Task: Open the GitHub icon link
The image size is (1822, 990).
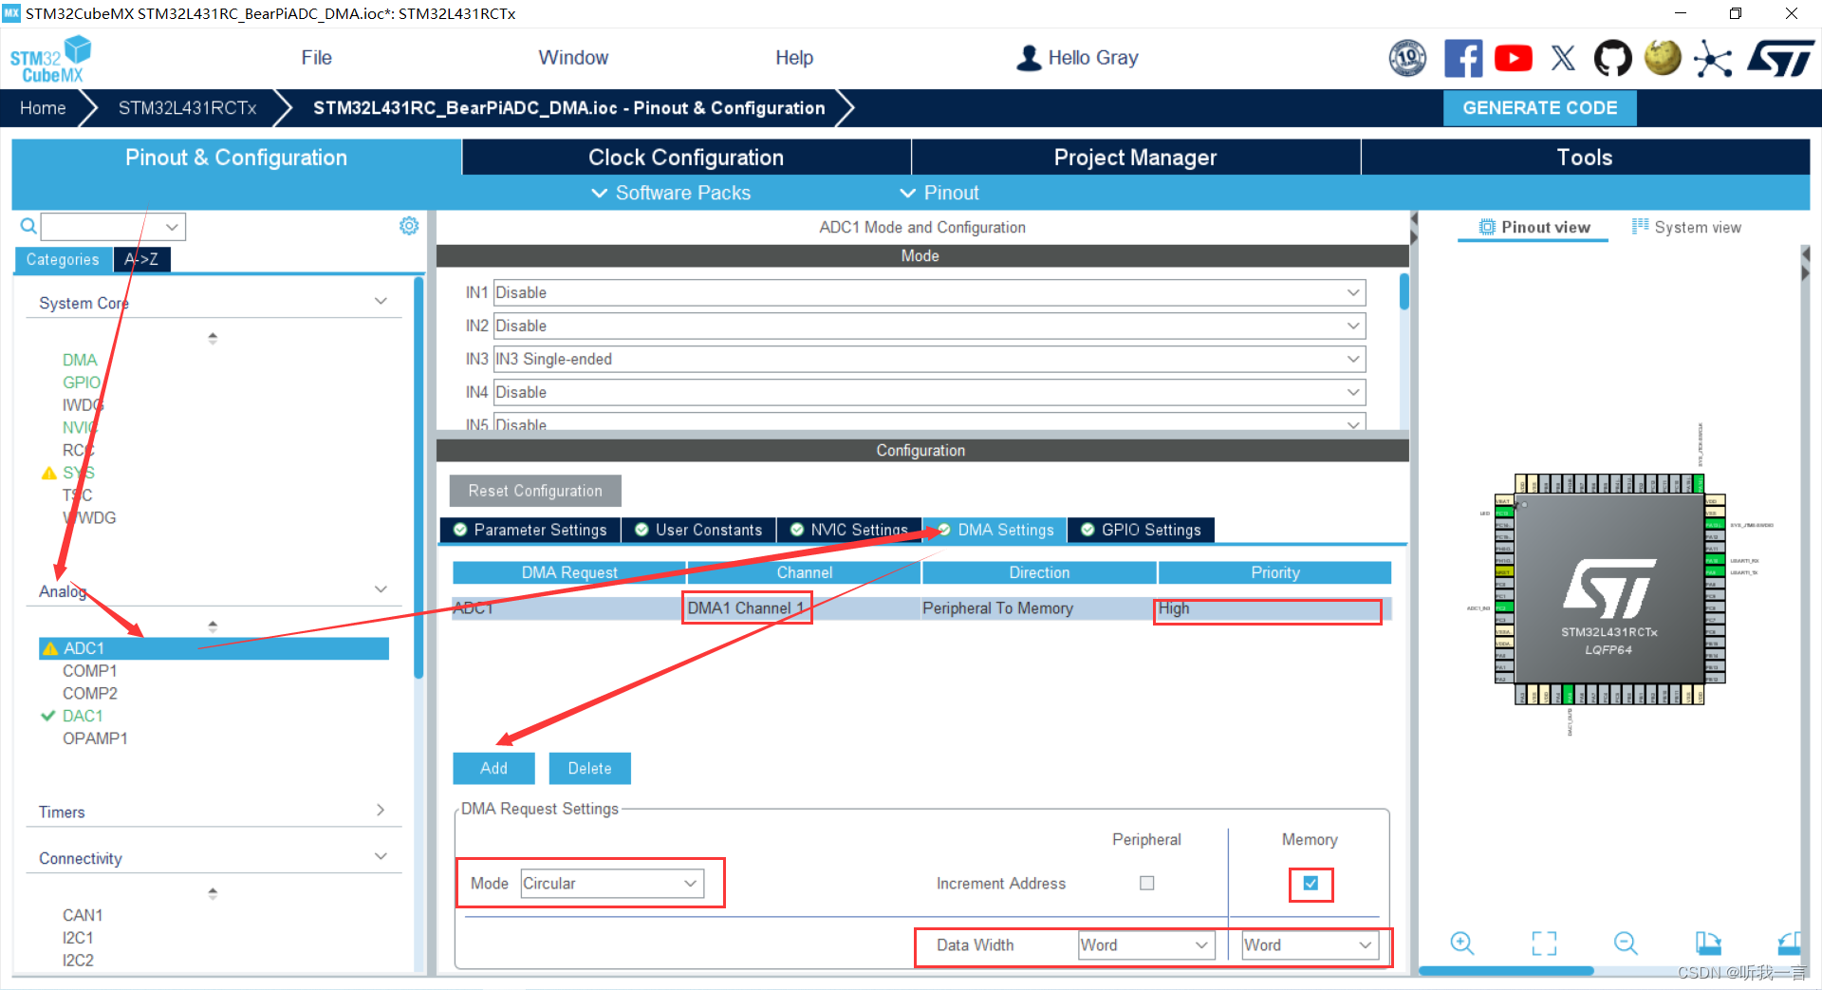Action: click(x=1612, y=58)
